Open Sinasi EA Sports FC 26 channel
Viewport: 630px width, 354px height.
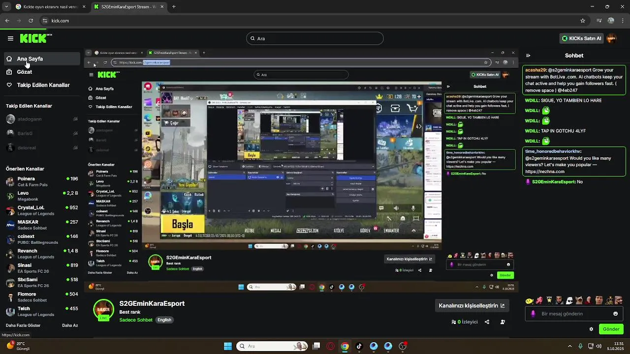pos(42,268)
